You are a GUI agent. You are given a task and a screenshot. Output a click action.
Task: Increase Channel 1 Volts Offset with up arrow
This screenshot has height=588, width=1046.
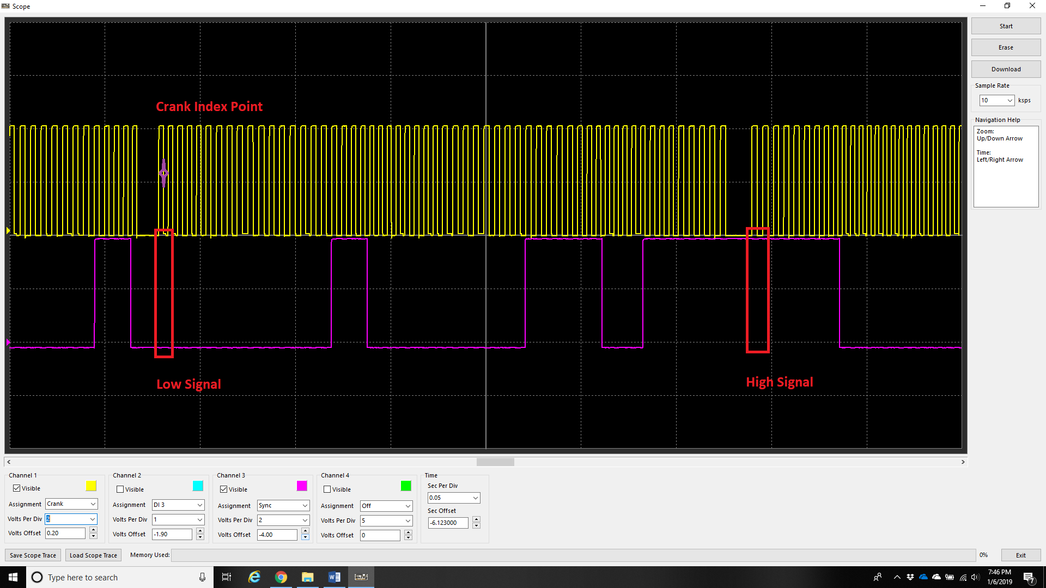(x=94, y=530)
